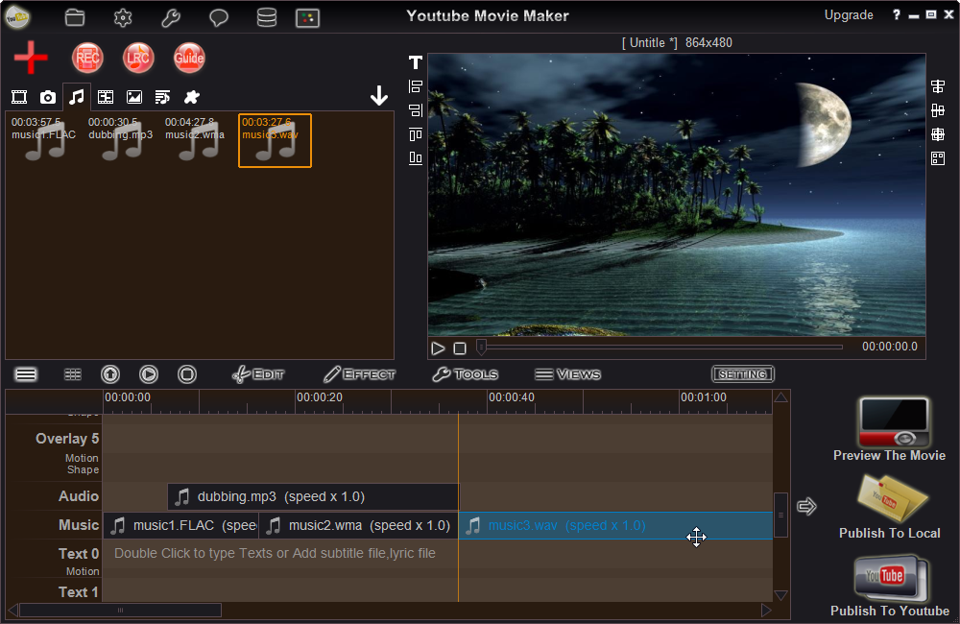Open the Tools menu

(x=466, y=374)
